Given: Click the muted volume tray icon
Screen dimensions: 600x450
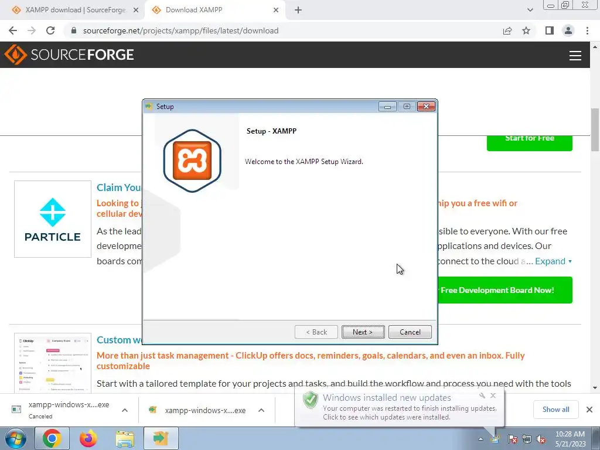Looking at the screenshot, I should pos(541,439).
